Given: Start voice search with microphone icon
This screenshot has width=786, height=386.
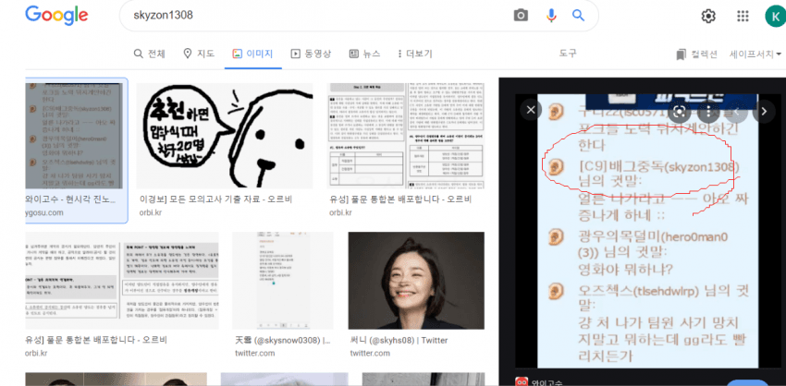Looking at the screenshot, I should 551,16.
